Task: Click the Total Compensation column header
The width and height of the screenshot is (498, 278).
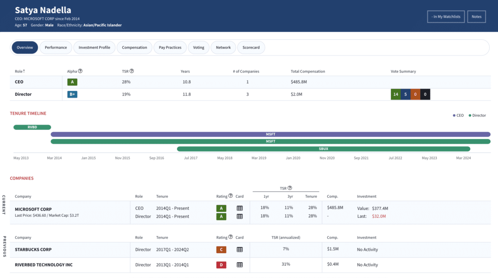Action: (x=308, y=71)
